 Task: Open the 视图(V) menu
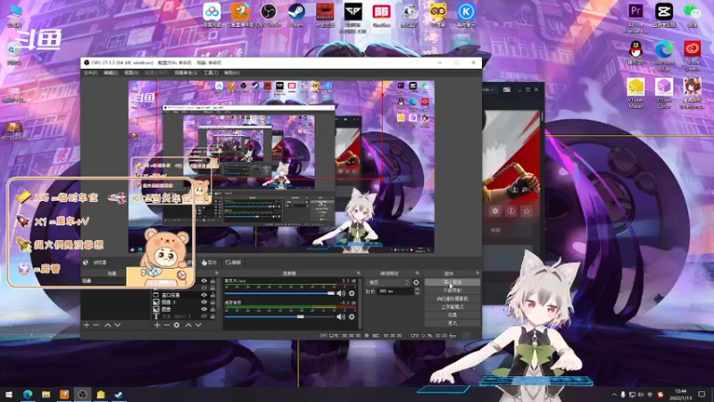pyautogui.click(x=131, y=73)
